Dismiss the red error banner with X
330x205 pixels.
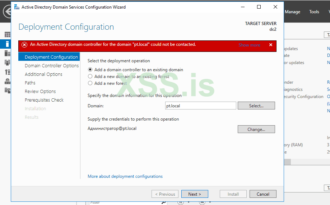(x=271, y=45)
